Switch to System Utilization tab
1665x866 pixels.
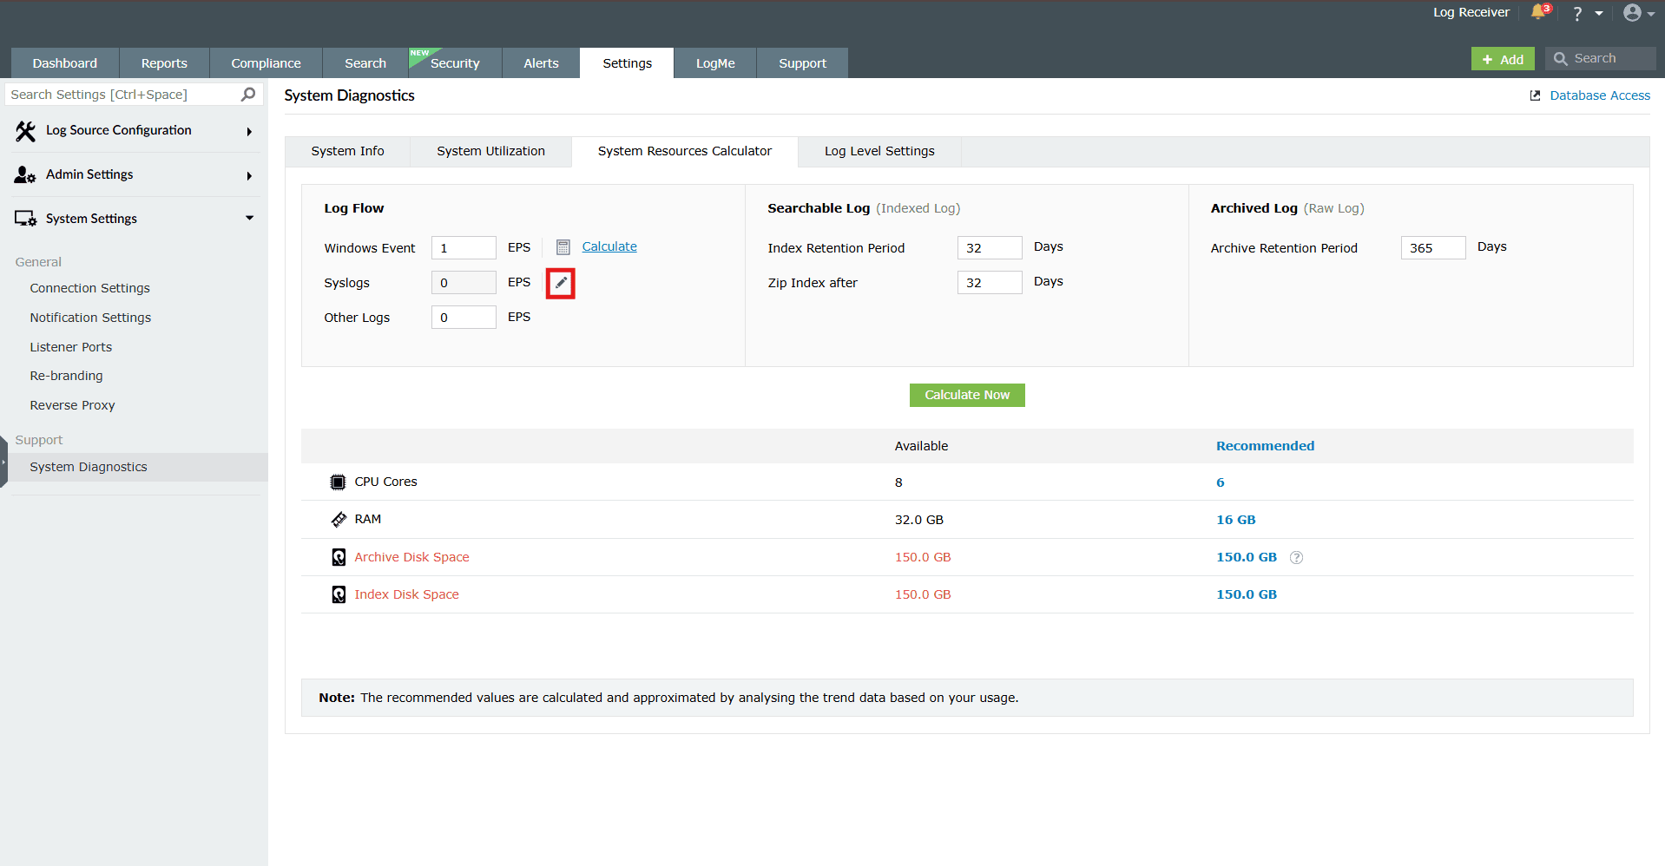(490, 151)
